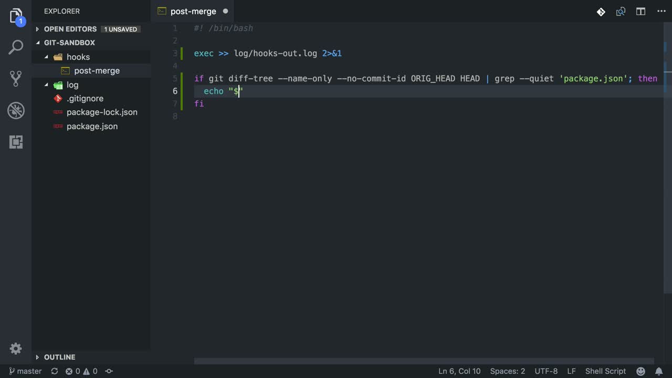Viewport: 672px width, 378px height.
Task: Click the git commit icon in status bar
Action: (109, 371)
